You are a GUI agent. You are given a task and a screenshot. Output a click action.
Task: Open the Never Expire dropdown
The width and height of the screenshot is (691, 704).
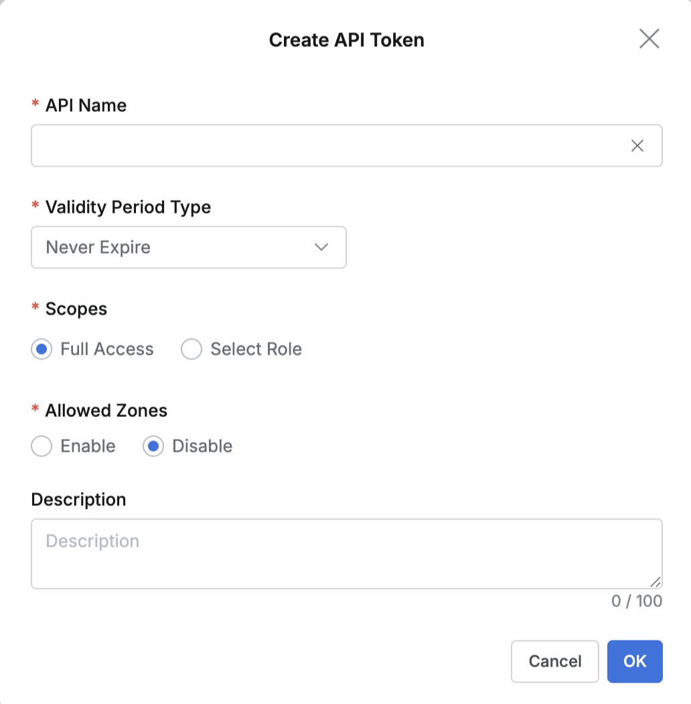[188, 248]
